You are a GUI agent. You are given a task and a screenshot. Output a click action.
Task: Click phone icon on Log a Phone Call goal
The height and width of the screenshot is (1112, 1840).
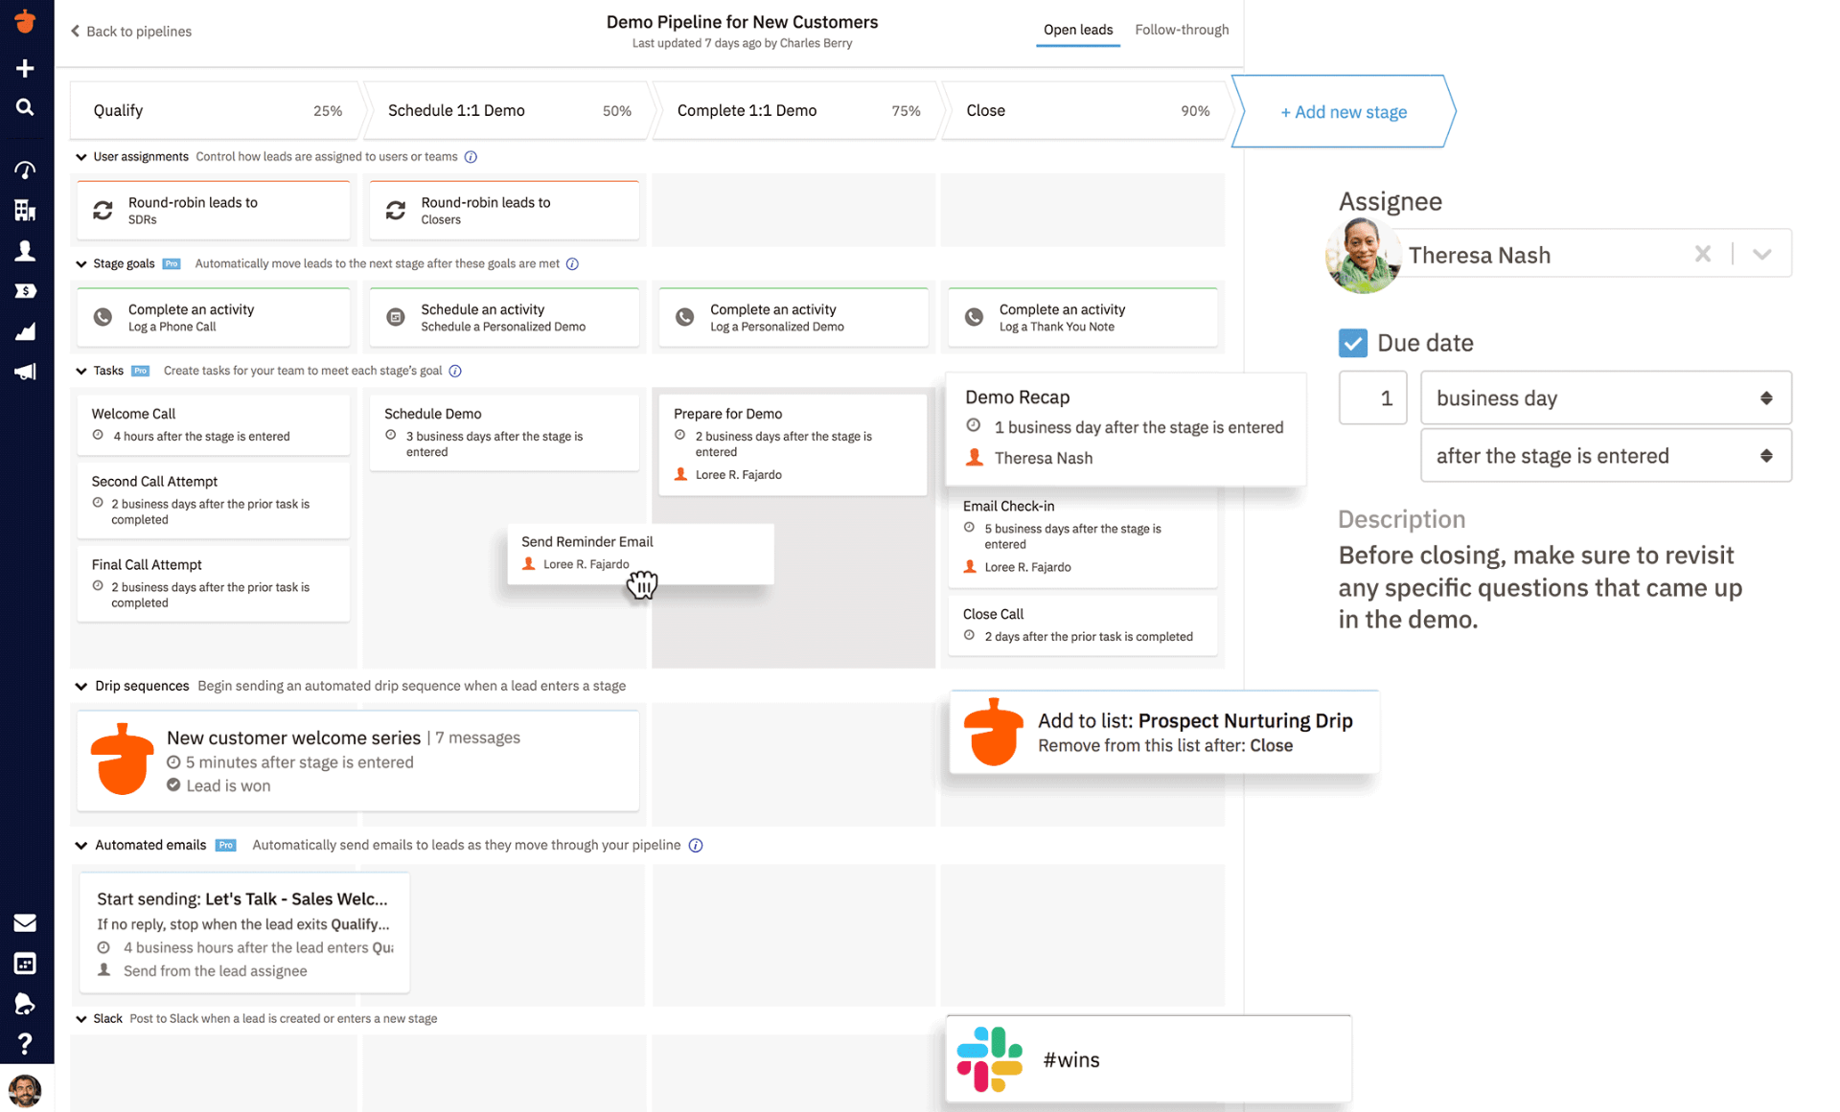point(103,317)
